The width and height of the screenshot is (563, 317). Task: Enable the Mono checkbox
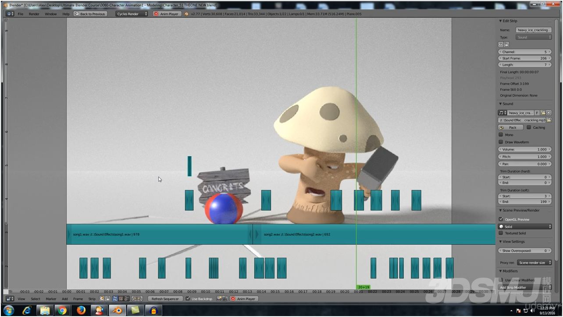501,135
